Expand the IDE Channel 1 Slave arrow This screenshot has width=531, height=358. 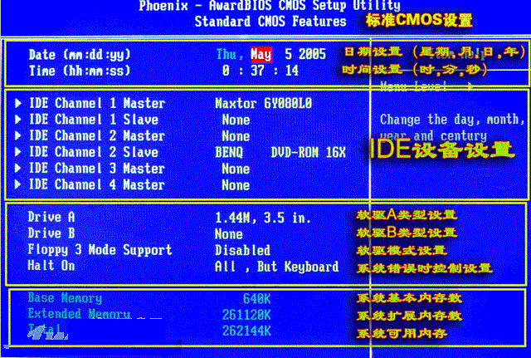tap(17, 120)
